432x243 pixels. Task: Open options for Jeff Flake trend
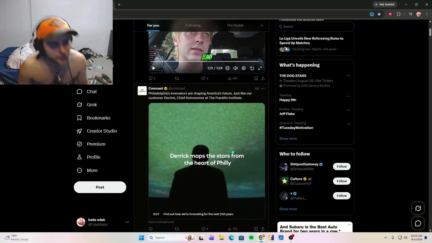(348, 110)
